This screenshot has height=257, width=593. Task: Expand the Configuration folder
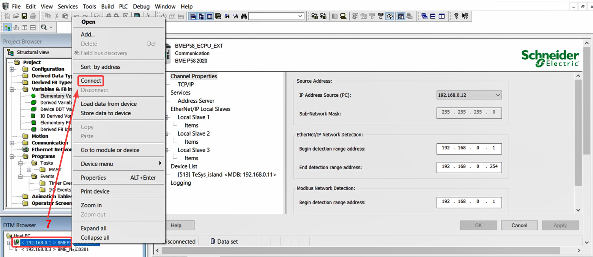coord(12,69)
